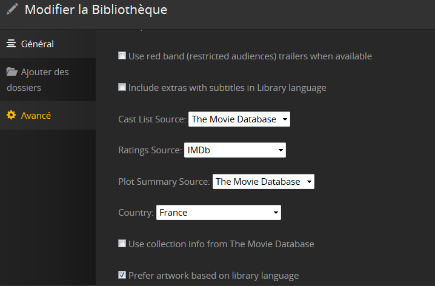
Task: Select the Avancé tab
Action: point(36,115)
